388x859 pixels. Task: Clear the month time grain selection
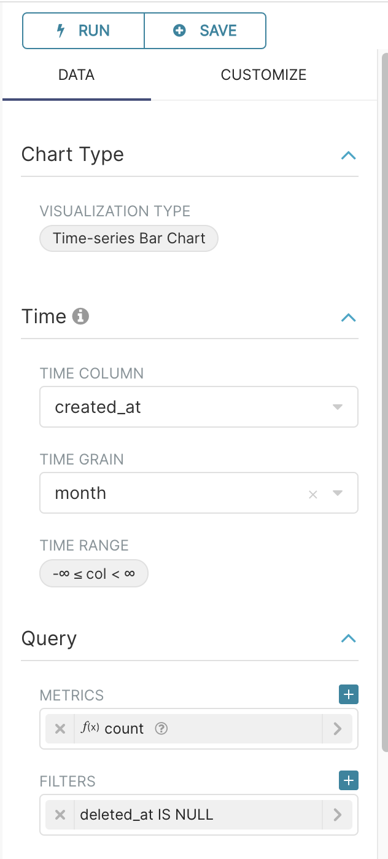313,494
